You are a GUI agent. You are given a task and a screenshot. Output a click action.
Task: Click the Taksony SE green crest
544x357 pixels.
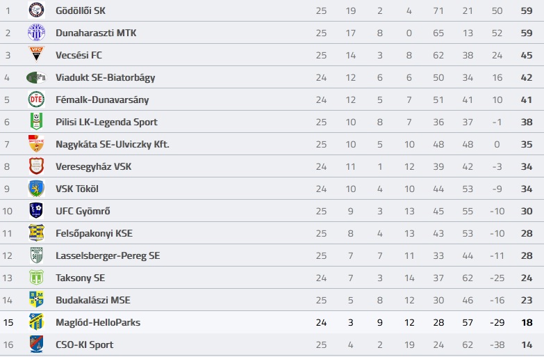pos(36,278)
